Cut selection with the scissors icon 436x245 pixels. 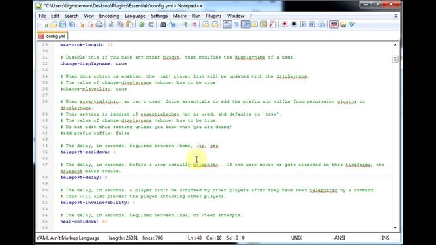coord(111,24)
